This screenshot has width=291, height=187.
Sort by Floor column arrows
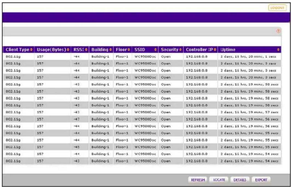(x=129, y=49)
